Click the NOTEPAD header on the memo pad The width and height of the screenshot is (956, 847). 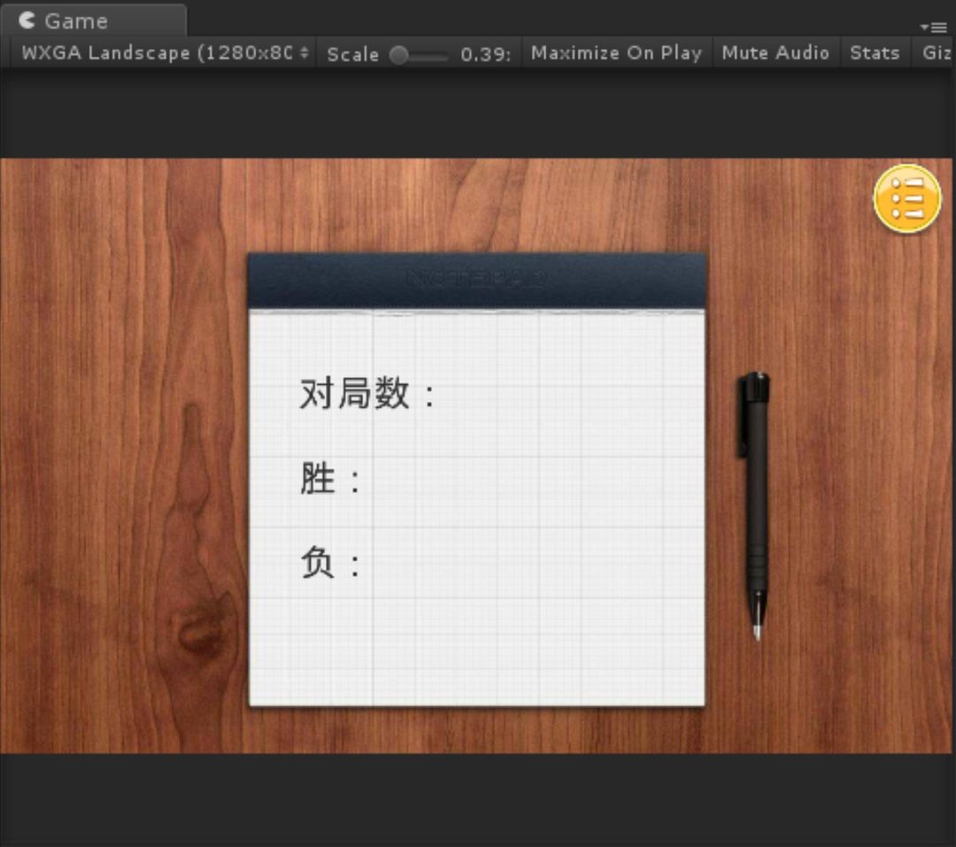point(478,277)
